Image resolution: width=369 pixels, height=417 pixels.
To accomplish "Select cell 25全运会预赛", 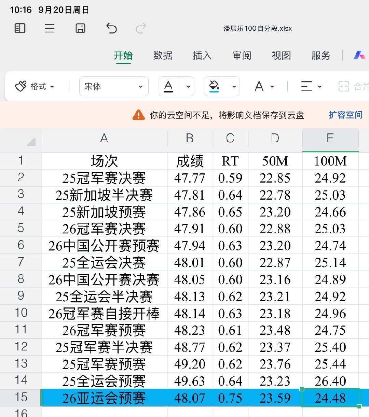I will pos(104,381).
